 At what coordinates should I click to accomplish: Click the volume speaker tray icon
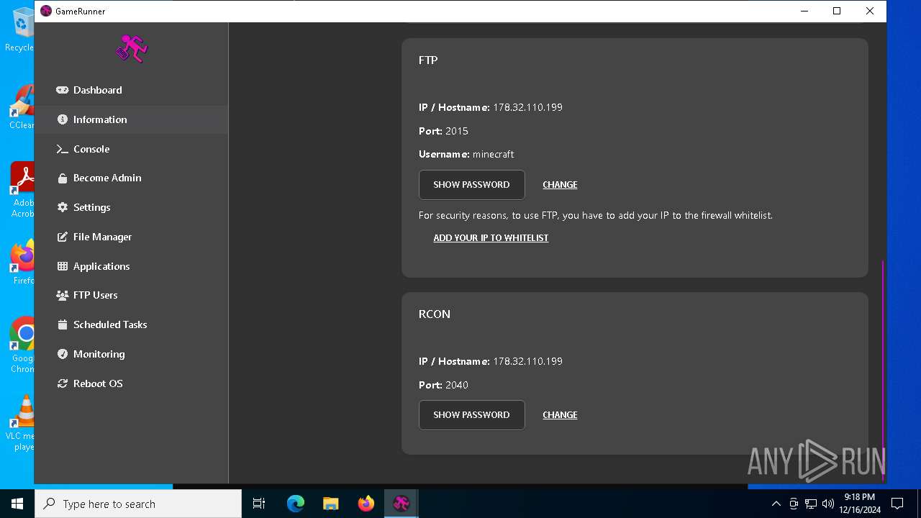click(x=828, y=504)
